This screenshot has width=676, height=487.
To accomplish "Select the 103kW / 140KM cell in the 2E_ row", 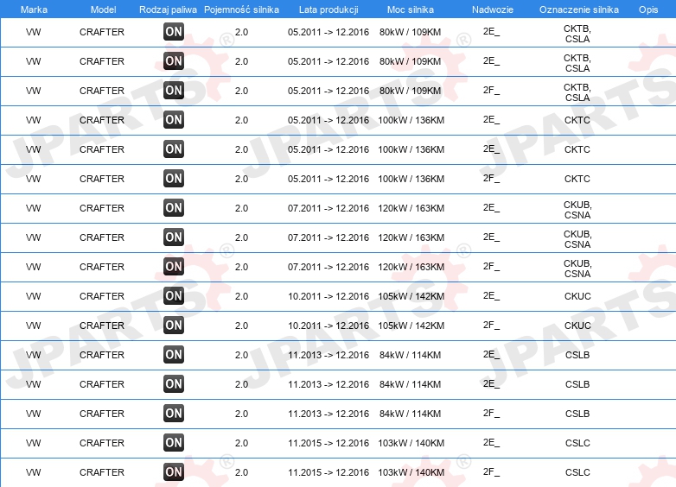I will [411, 443].
